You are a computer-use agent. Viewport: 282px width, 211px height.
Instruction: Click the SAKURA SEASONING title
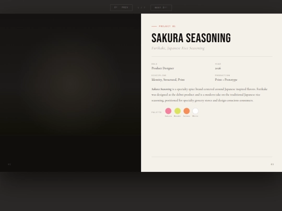(x=191, y=38)
